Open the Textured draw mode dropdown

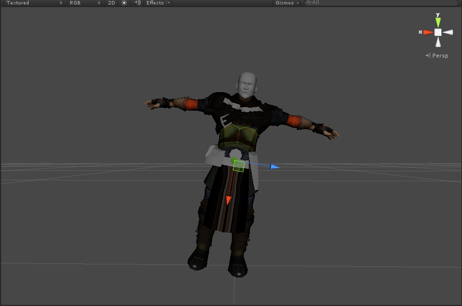click(x=33, y=3)
